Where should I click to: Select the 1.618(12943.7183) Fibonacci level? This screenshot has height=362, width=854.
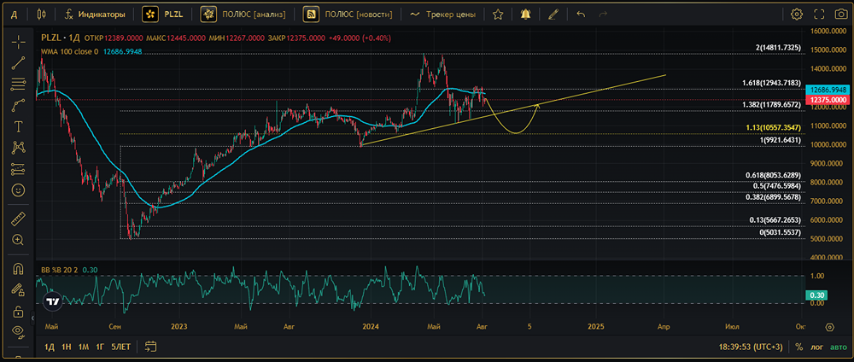[771, 83]
